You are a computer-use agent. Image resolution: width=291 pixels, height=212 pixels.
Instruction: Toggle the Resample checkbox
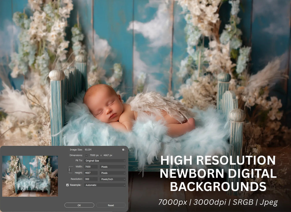(67, 185)
